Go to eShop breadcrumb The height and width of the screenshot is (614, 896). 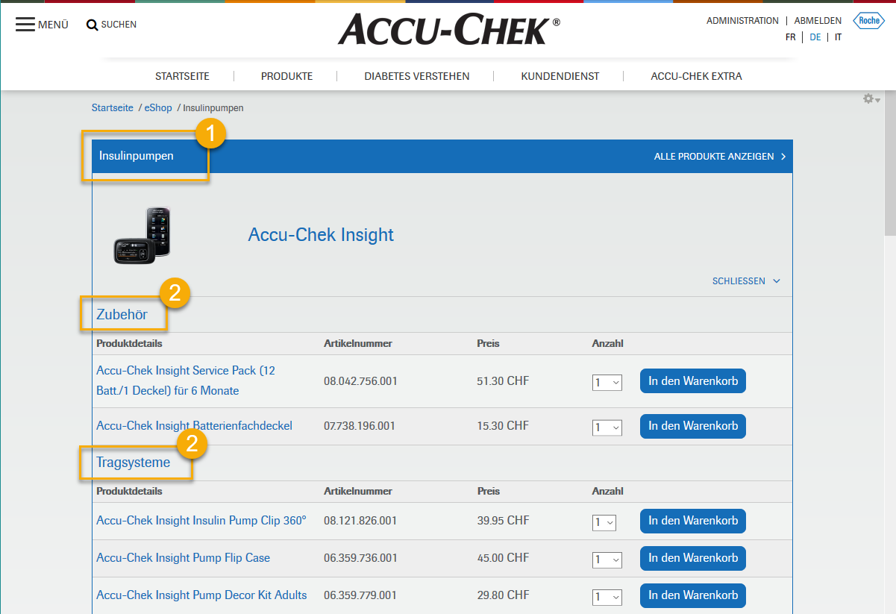158,108
